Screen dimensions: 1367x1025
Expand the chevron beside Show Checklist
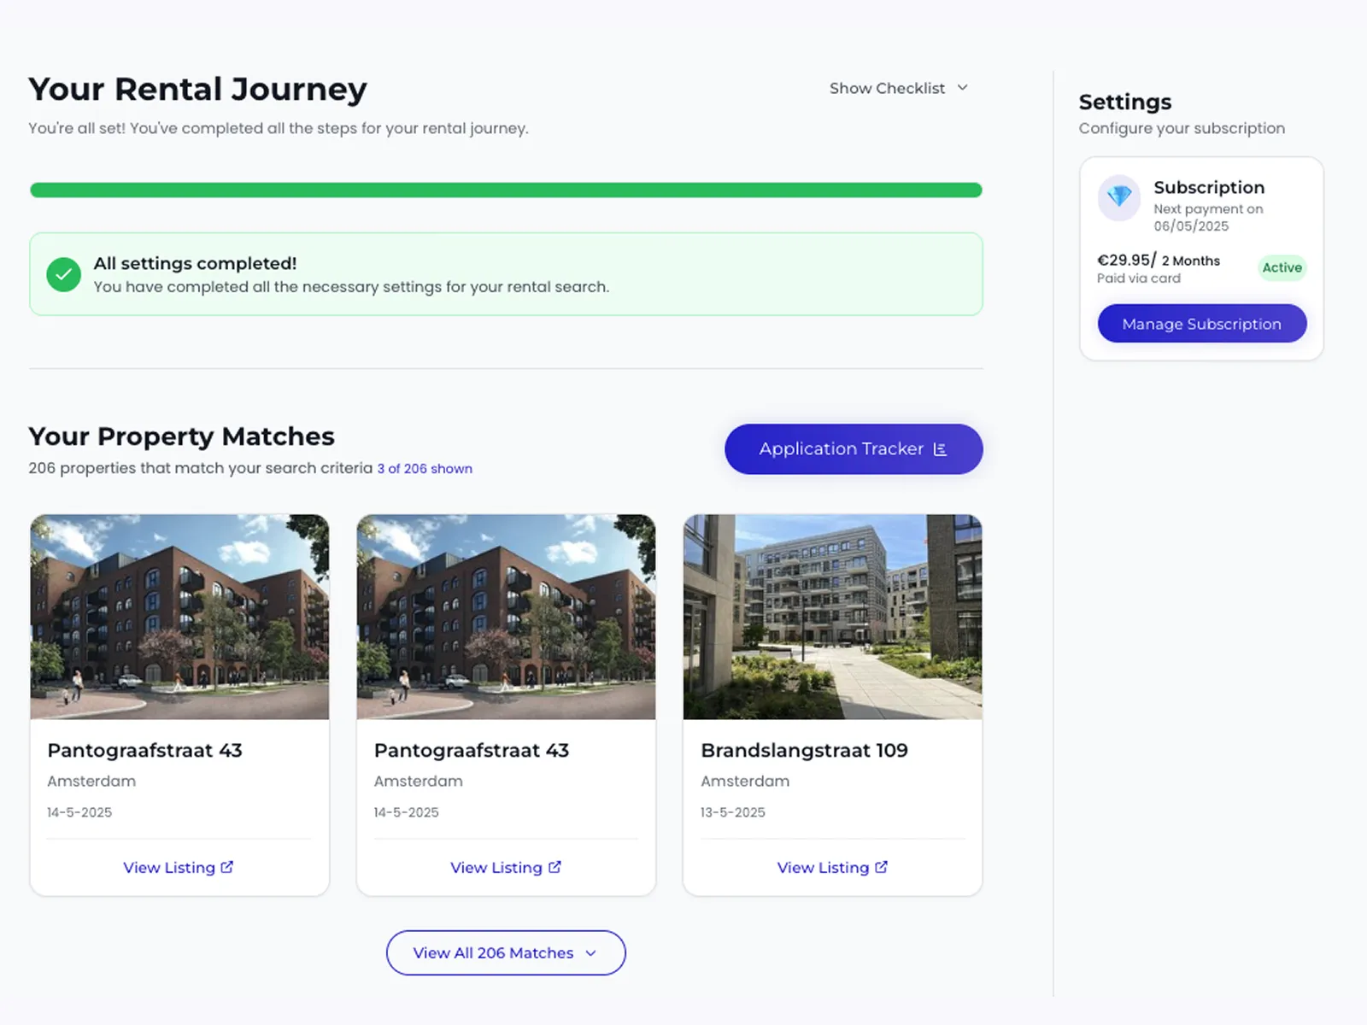[x=963, y=88]
